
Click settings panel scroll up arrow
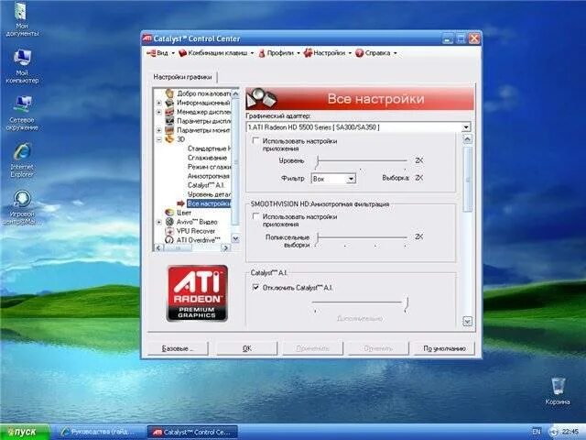click(x=467, y=139)
